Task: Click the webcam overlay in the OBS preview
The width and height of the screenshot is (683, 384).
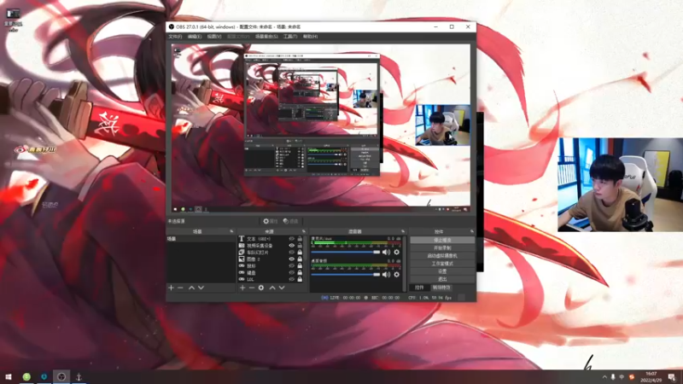Action: 443,125
